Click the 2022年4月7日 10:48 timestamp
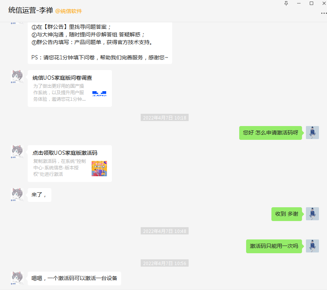 click(164, 231)
